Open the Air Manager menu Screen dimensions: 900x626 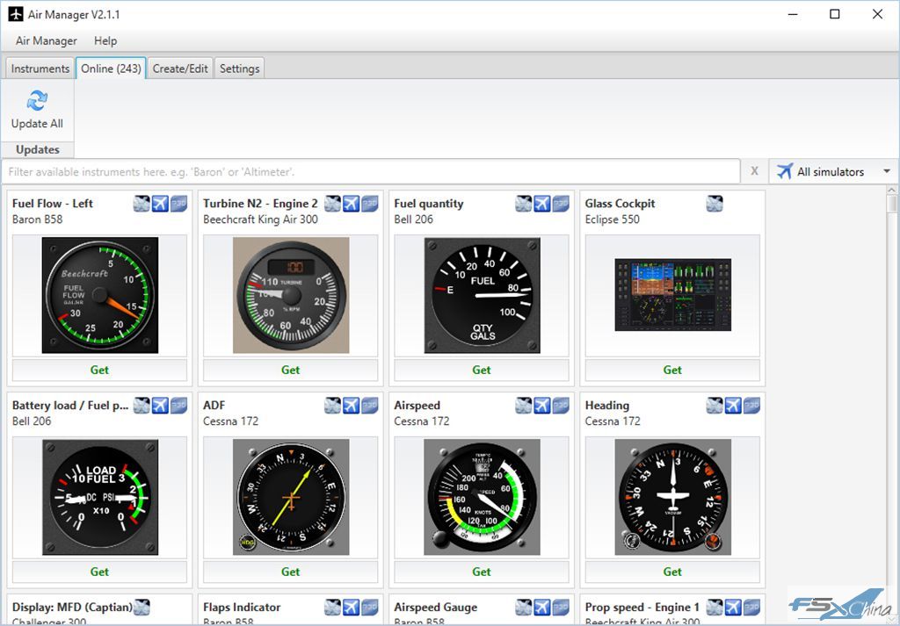47,40
